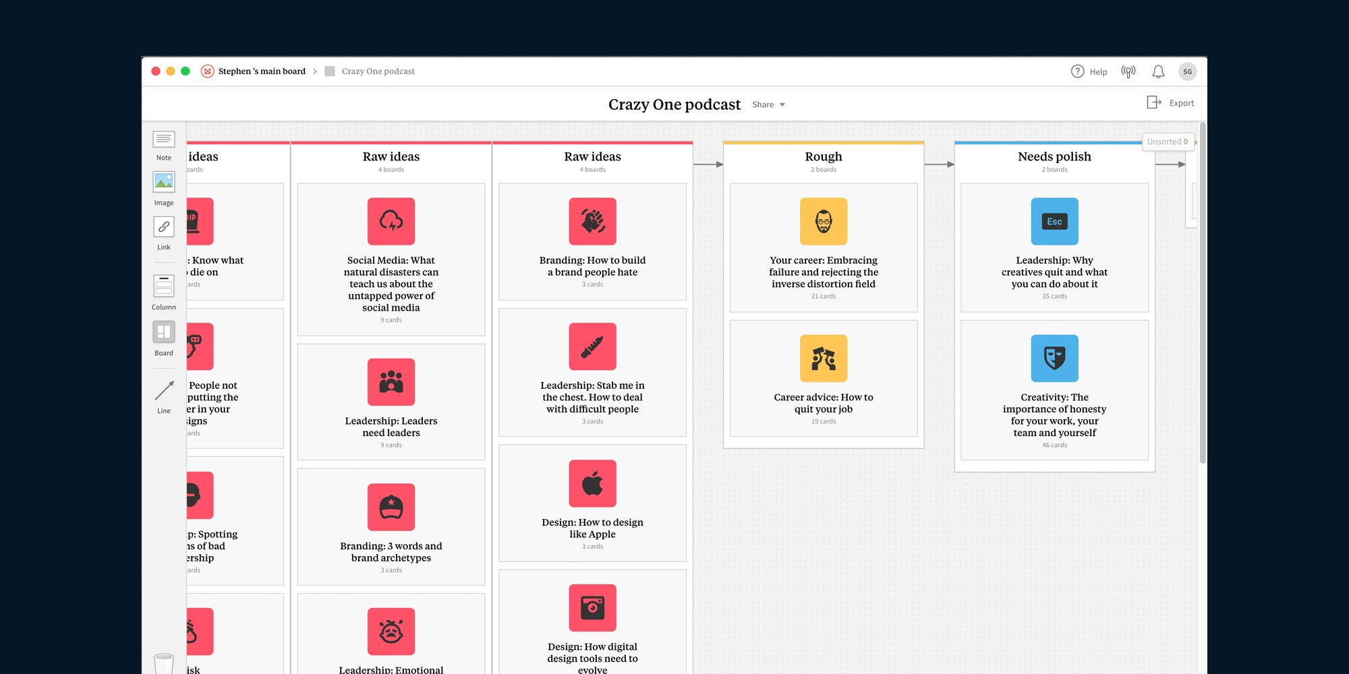Click 'Leadership: Leaders need leaders' title

[x=391, y=427]
